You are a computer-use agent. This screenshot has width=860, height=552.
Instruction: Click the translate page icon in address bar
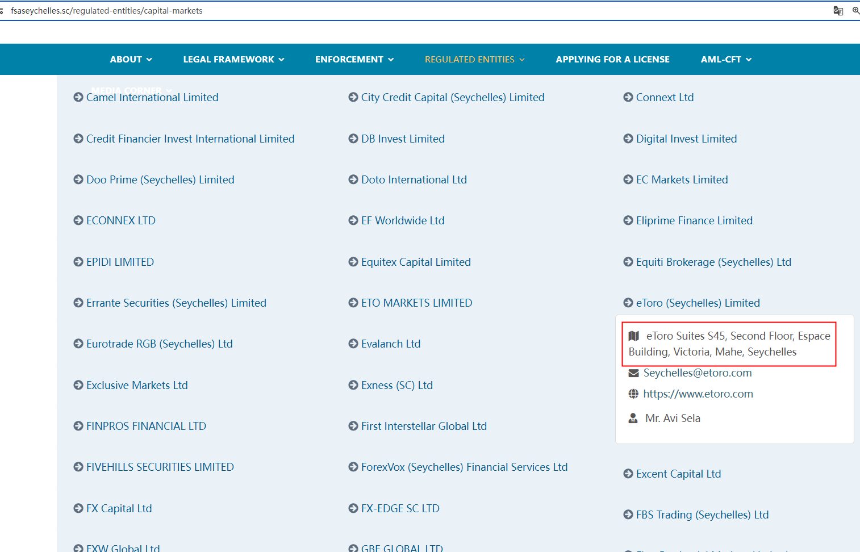click(x=838, y=11)
